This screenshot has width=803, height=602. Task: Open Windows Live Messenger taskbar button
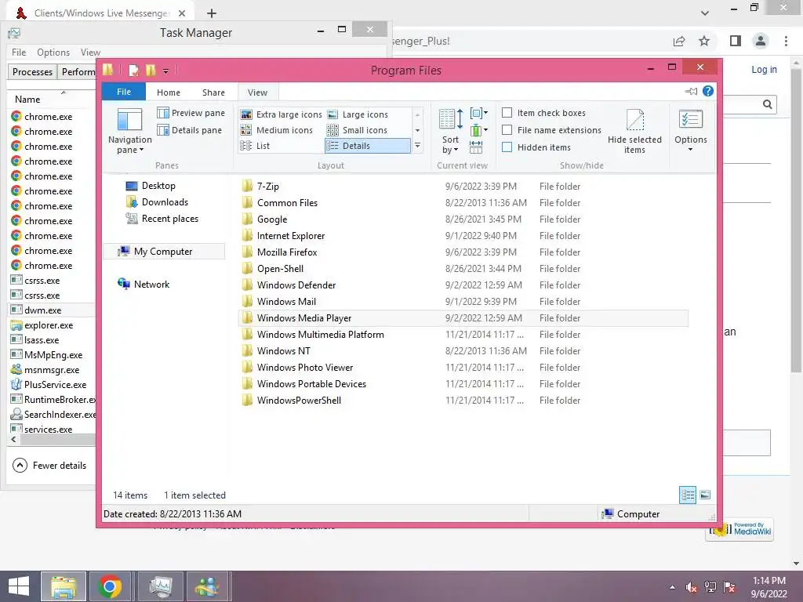[207, 586]
